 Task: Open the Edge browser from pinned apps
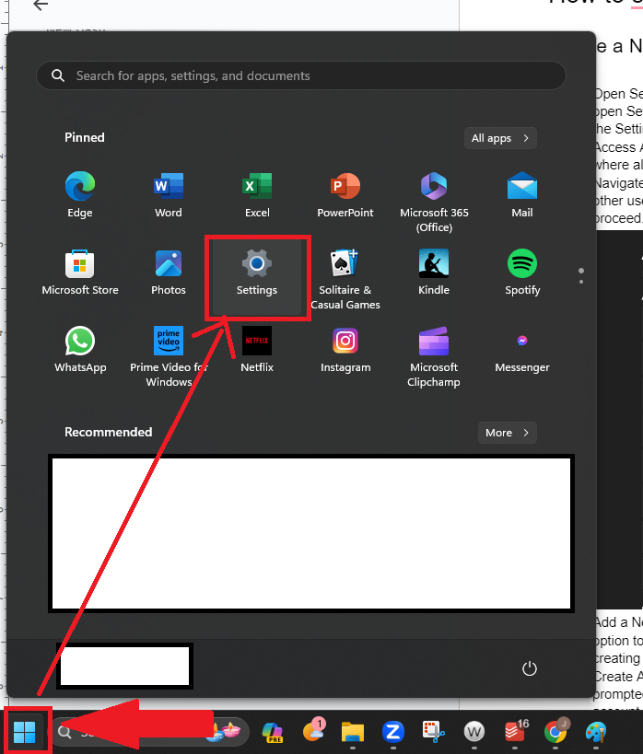(80, 195)
